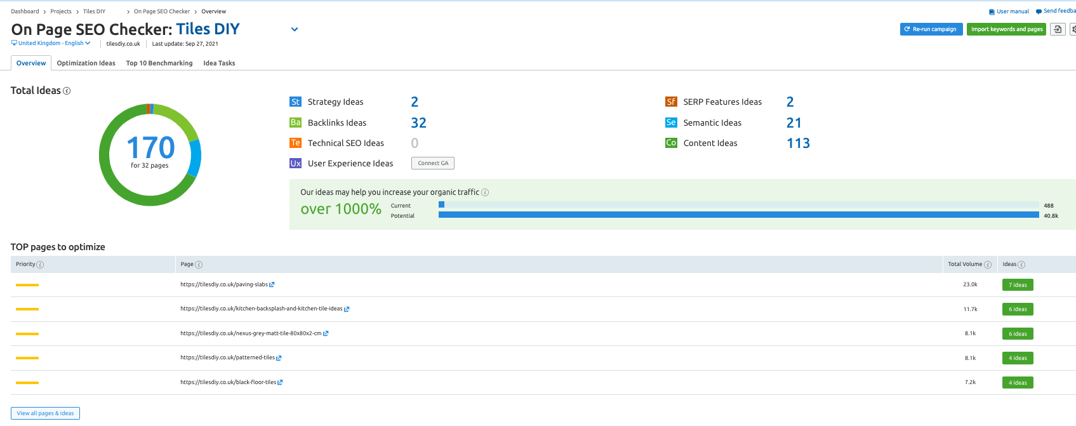
Task: Open 6 ideas for nexus-grey-matt-tile page
Action: (1018, 334)
